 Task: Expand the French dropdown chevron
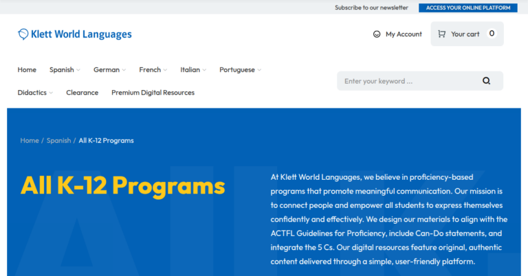point(165,70)
